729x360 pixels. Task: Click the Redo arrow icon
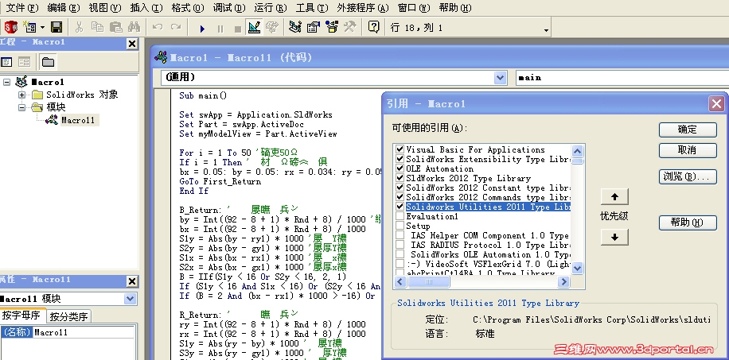[x=176, y=27]
